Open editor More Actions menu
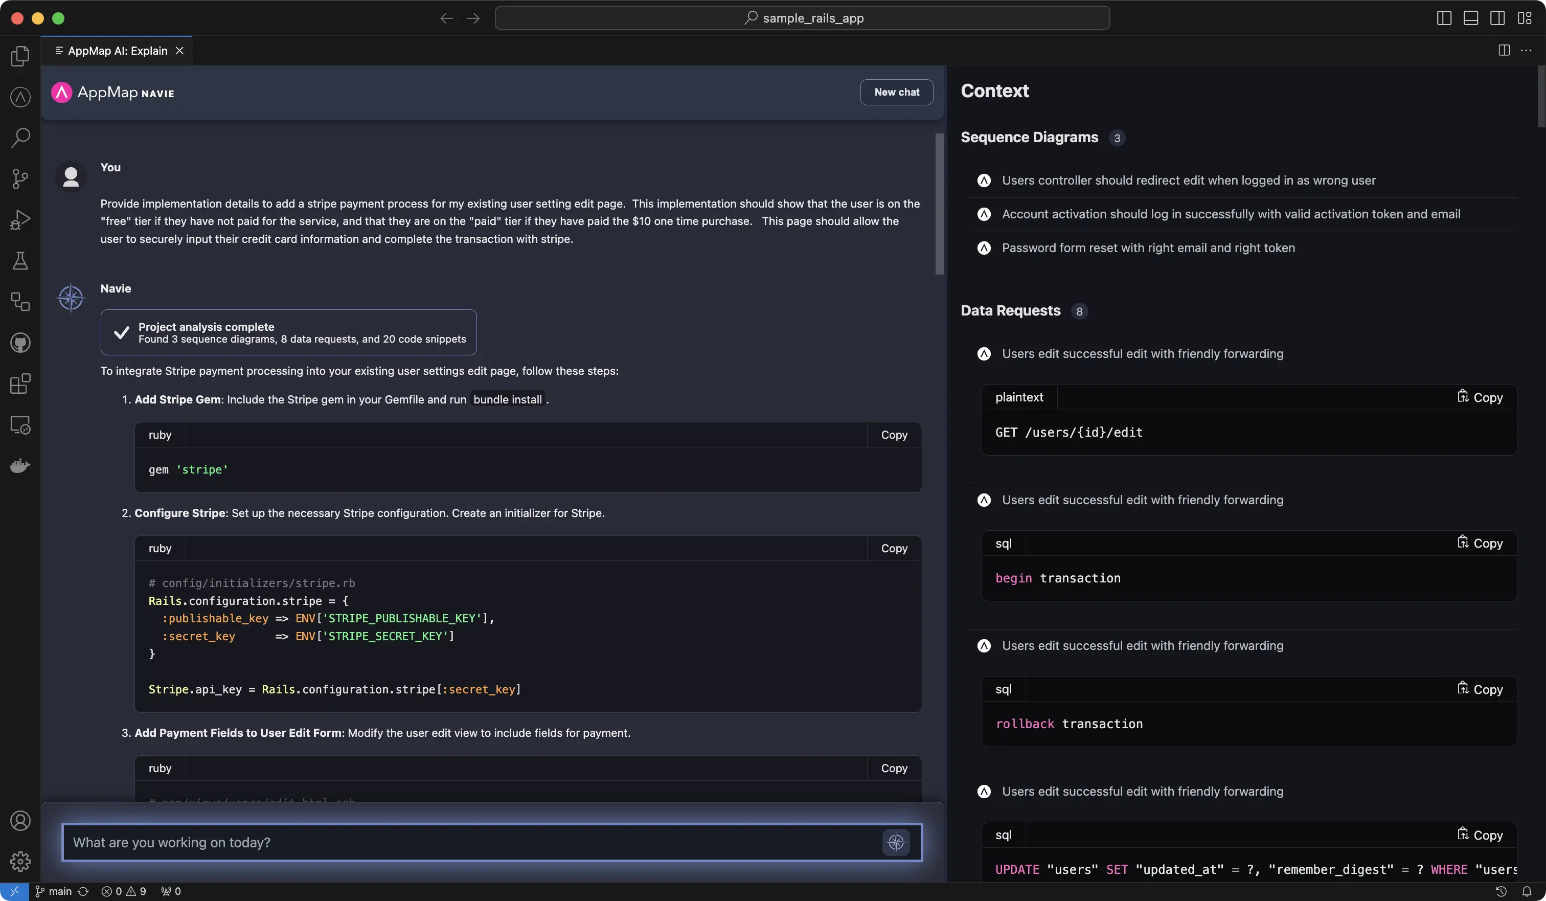The width and height of the screenshot is (1546, 901). click(x=1526, y=50)
